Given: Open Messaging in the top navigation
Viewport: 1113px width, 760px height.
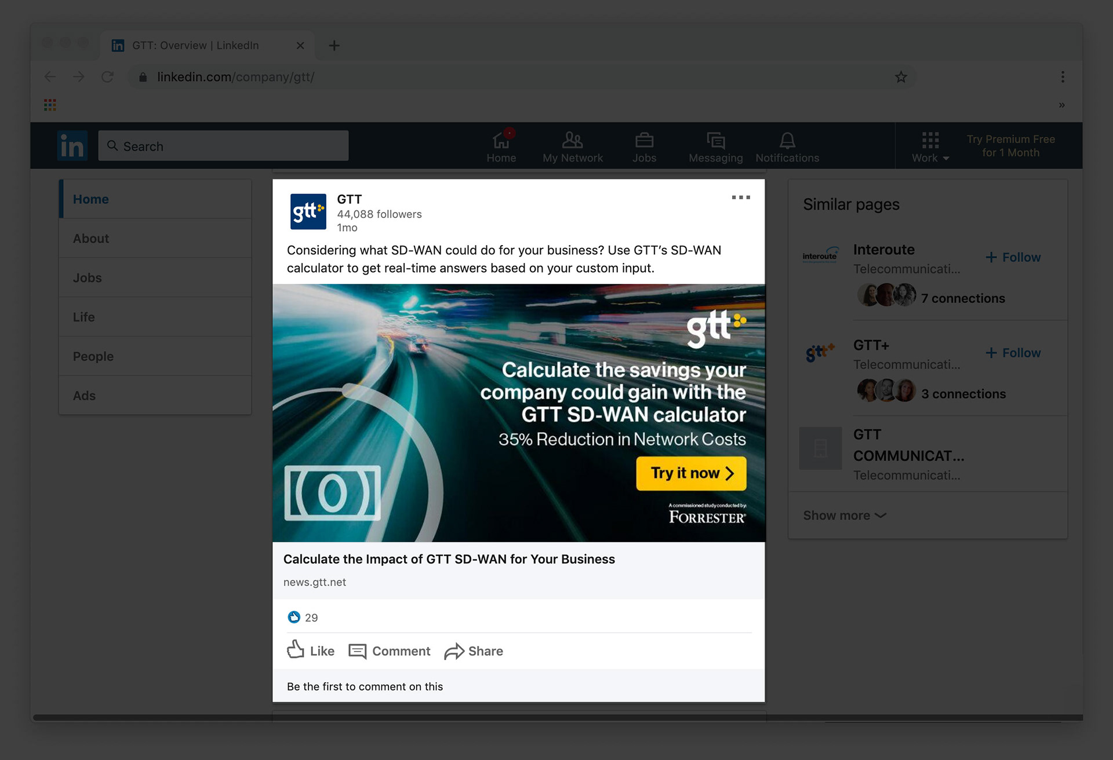Looking at the screenshot, I should point(715,146).
